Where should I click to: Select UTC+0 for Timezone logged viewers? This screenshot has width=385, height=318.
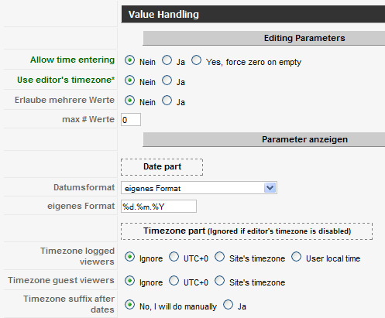[x=174, y=257]
